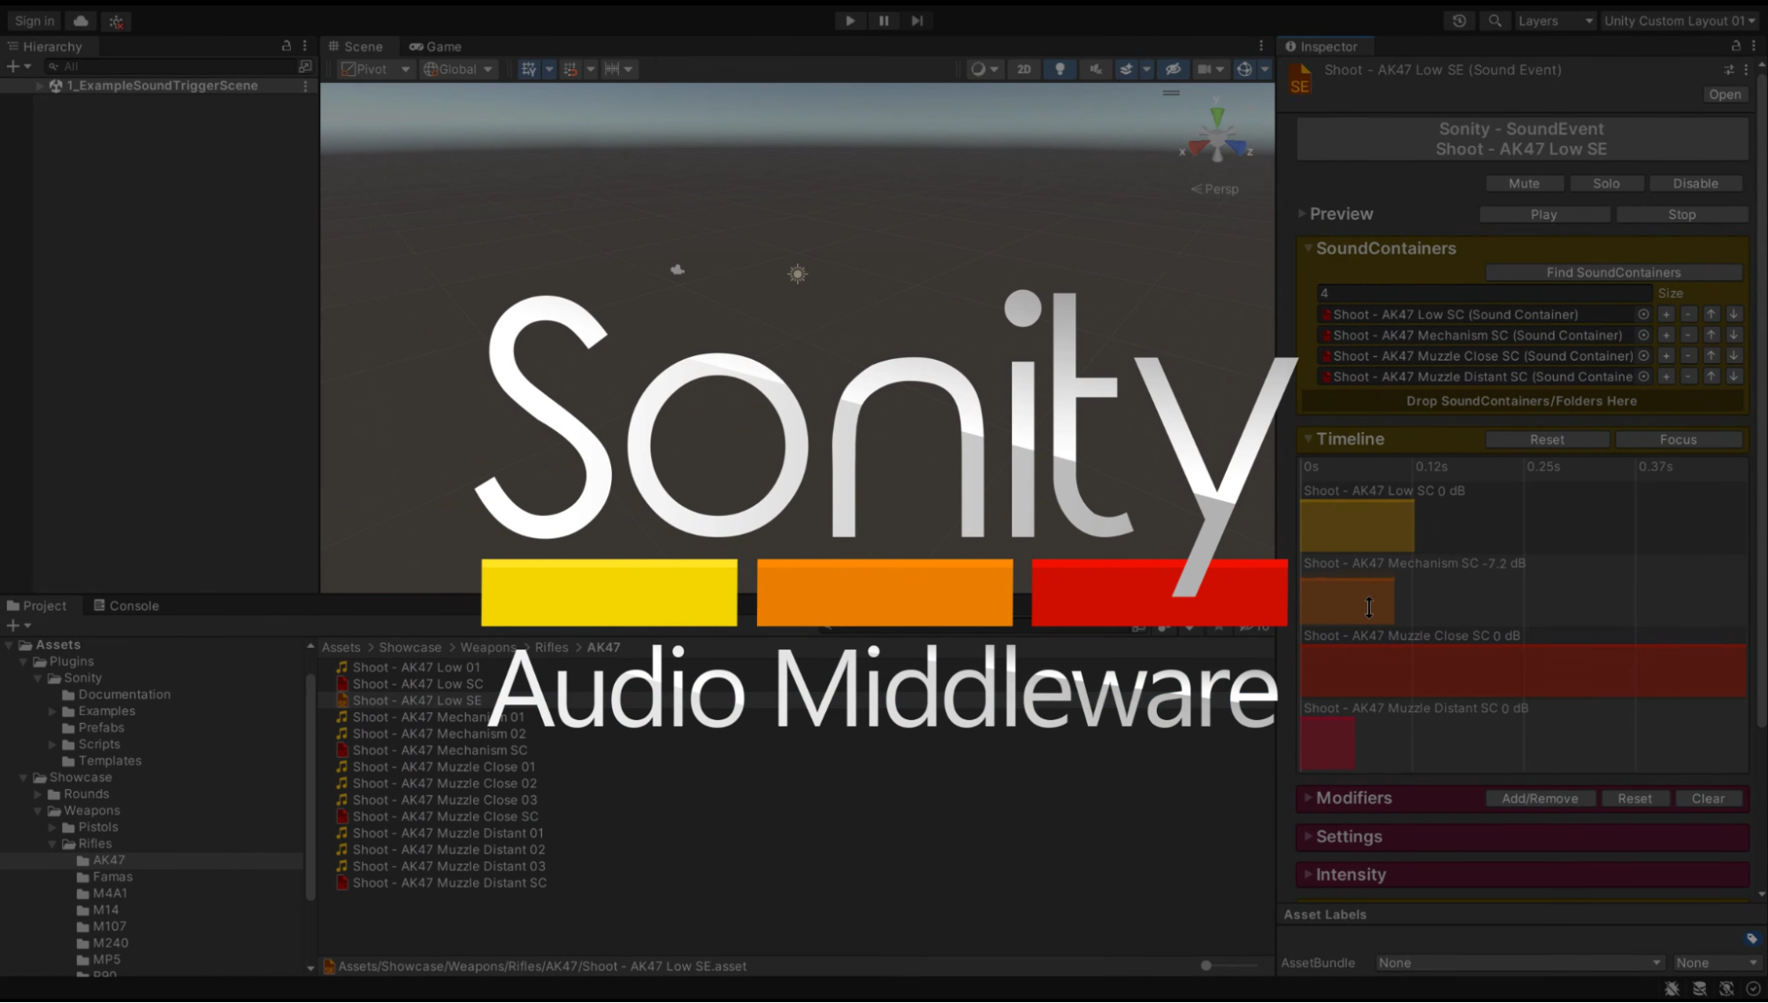
Task: Adjust the project icon size slider
Action: pos(1206,965)
